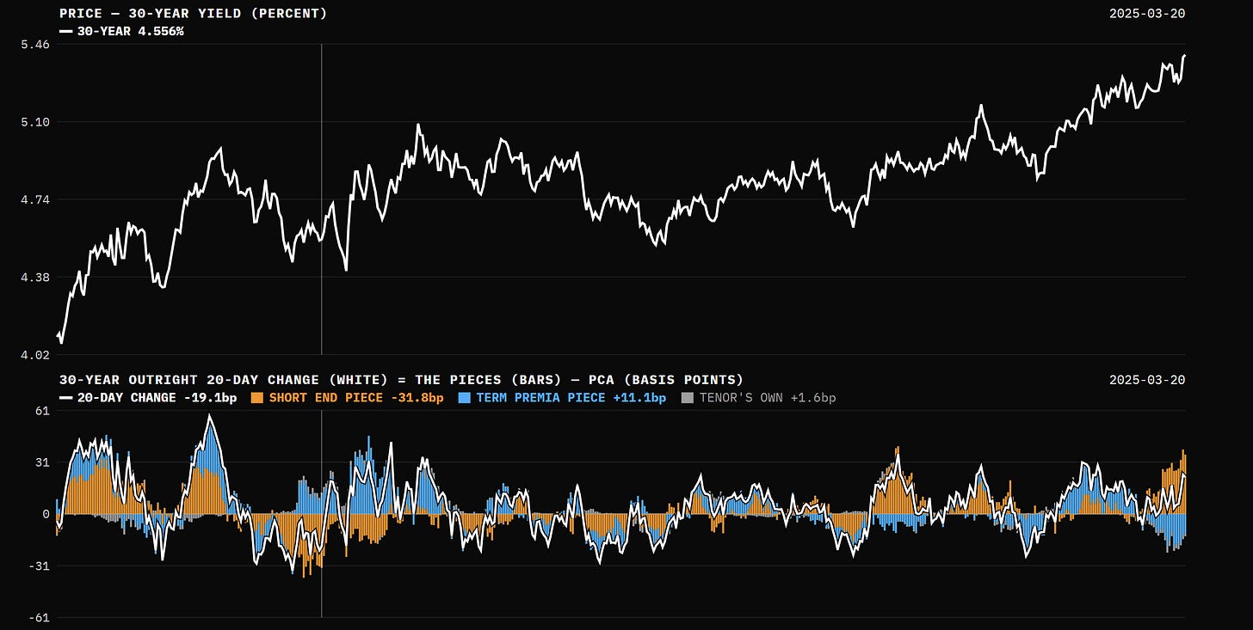
Task: Click the 2025-03-20 date above the PCA bar chart
Action: point(1147,379)
